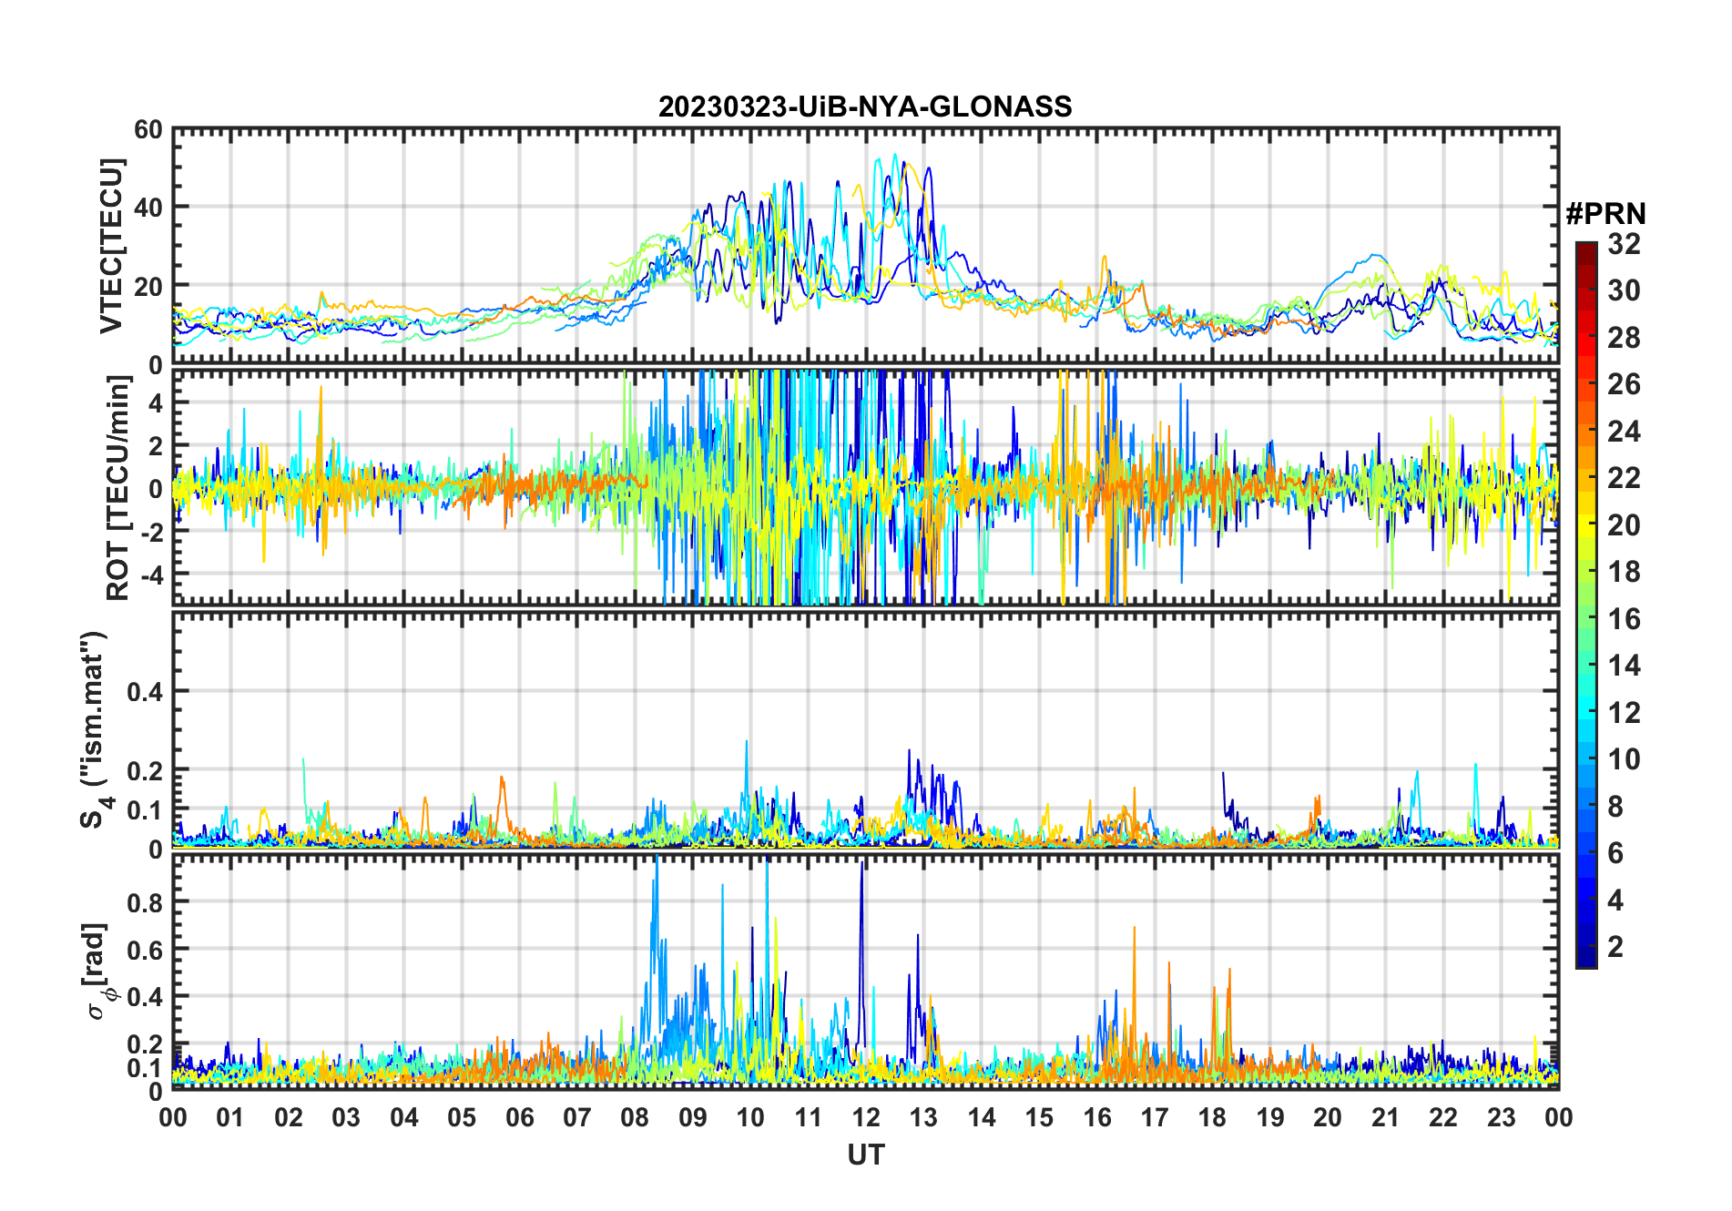The image size is (1732, 1211).
Task: Select x-axis hour label 15
Action: click(1039, 1117)
